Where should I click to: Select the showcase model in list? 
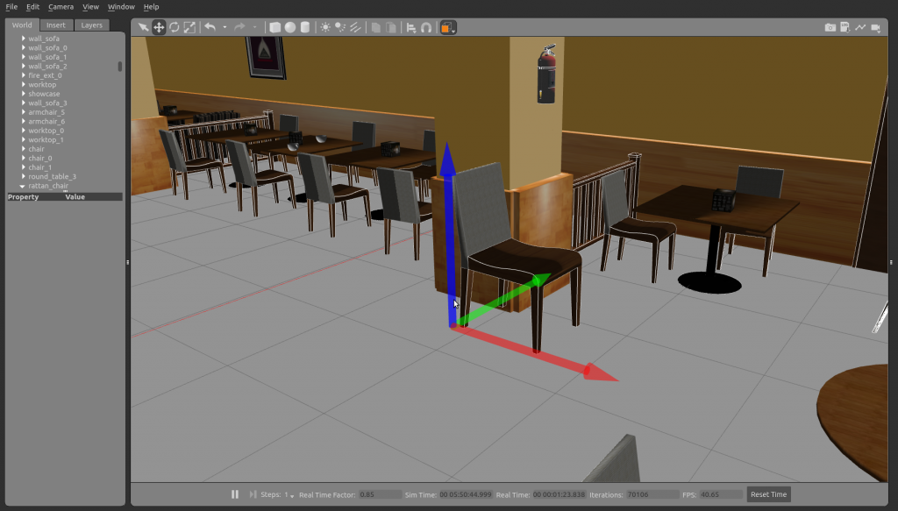[44, 94]
